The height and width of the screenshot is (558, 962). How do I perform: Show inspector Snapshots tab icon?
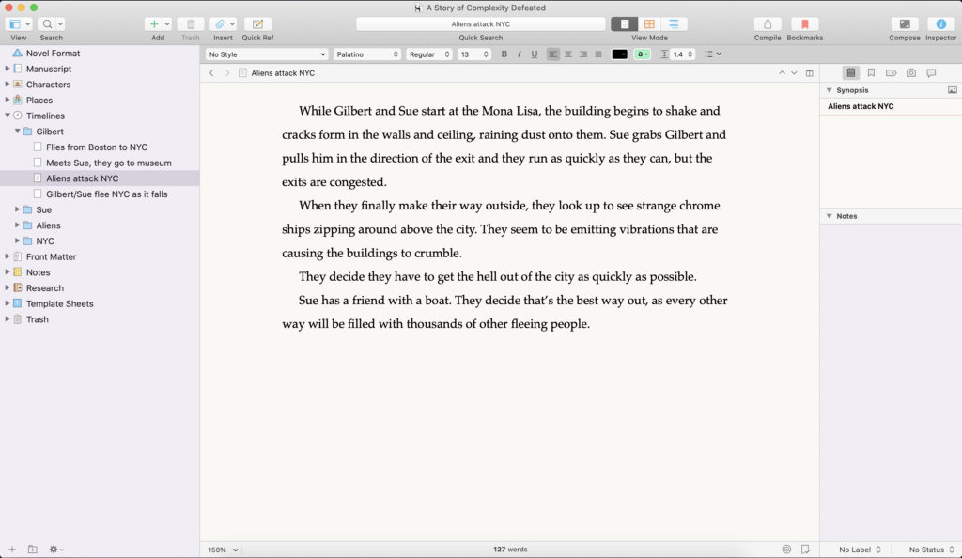coord(911,73)
